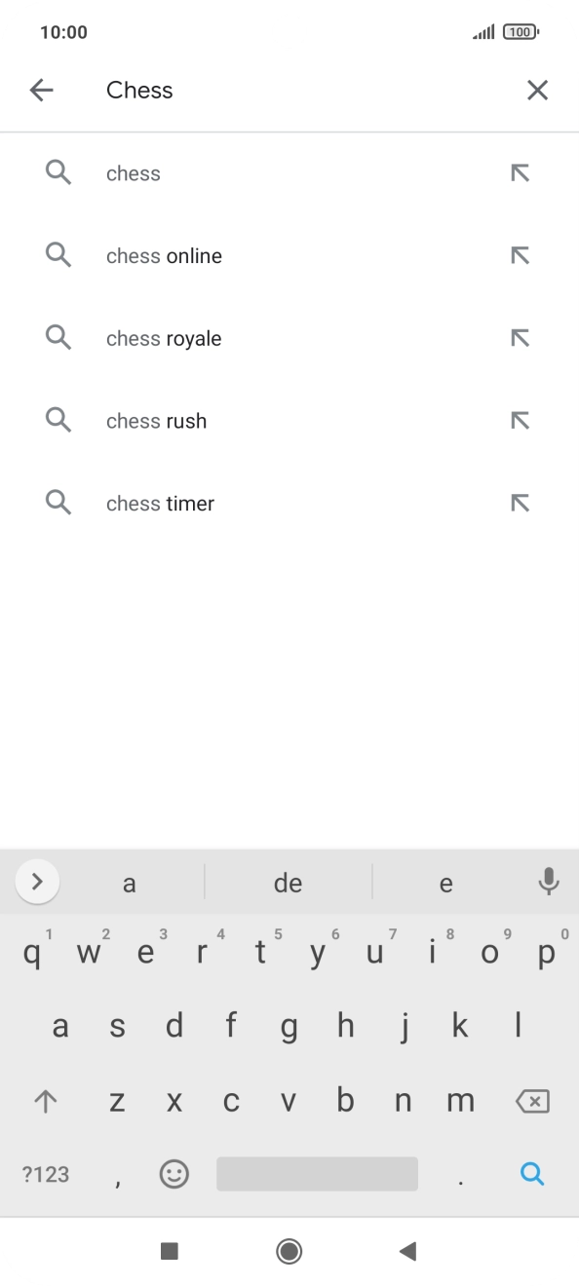
Task: Clear the search query with the X
Action: tap(537, 90)
